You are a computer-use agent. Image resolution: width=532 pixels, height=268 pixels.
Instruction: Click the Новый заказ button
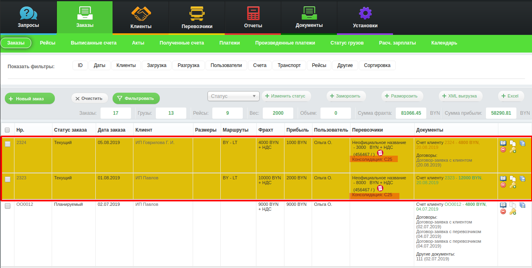pos(30,99)
